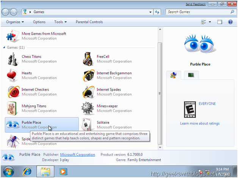Open the Organize dropdown menu
Viewport: 238px width, 178px height.
(x=15, y=22)
